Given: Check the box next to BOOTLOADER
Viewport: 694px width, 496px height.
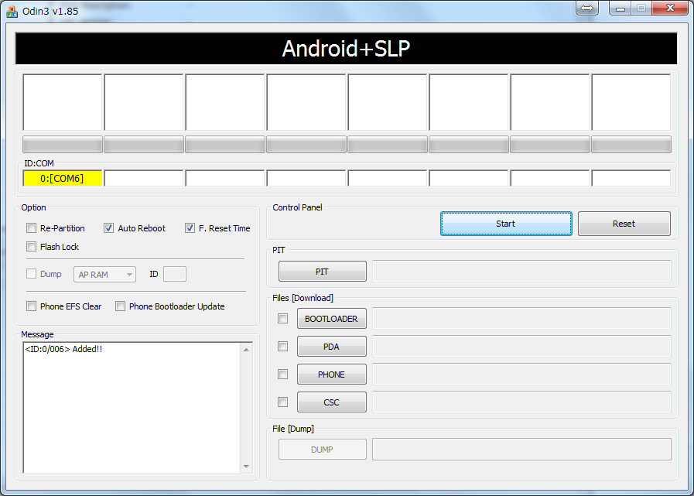Looking at the screenshot, I should pyautogui.click(x=282, y=318).
